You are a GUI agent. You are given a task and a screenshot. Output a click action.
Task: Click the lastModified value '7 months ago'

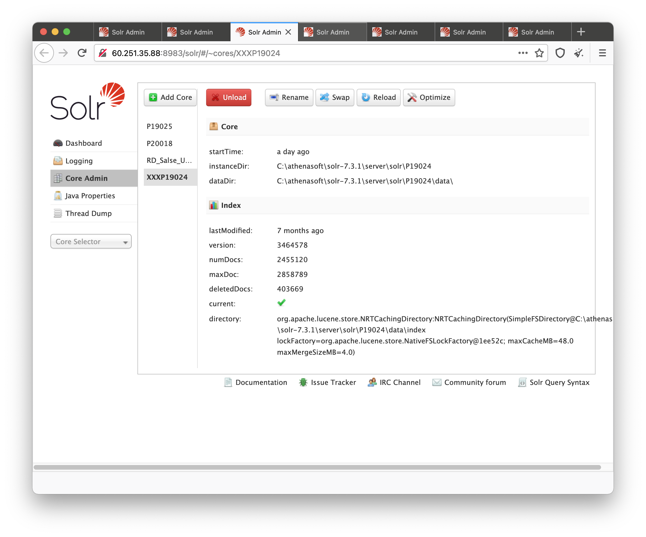tap(300, 231)
